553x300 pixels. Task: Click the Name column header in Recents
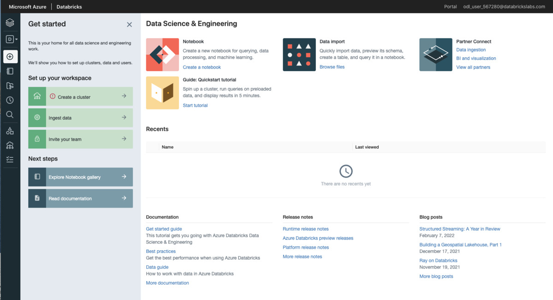[x=167, y=147]
